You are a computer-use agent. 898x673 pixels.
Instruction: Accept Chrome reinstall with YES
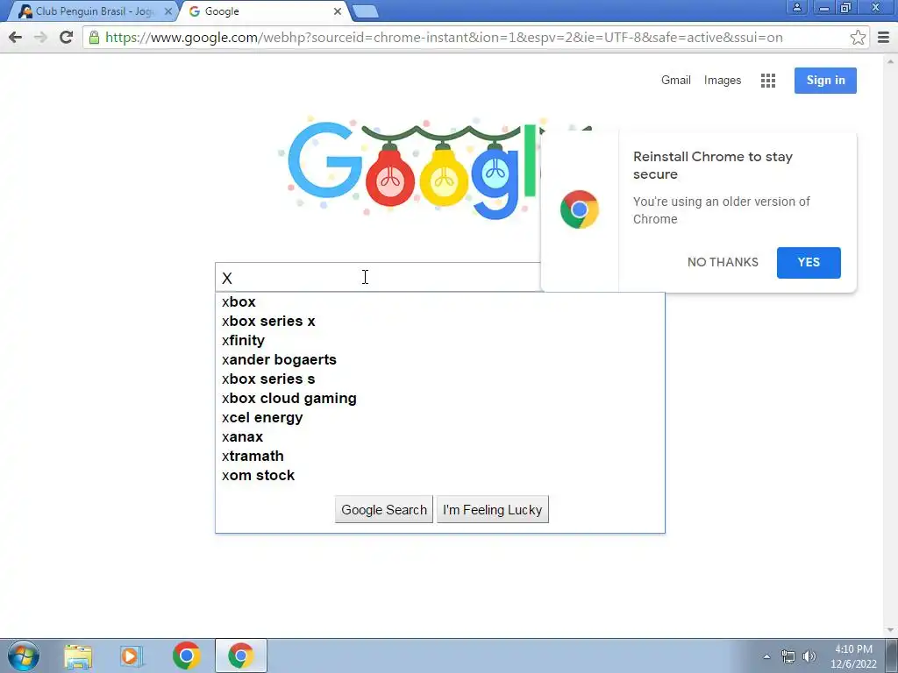[x=809, y=263]
